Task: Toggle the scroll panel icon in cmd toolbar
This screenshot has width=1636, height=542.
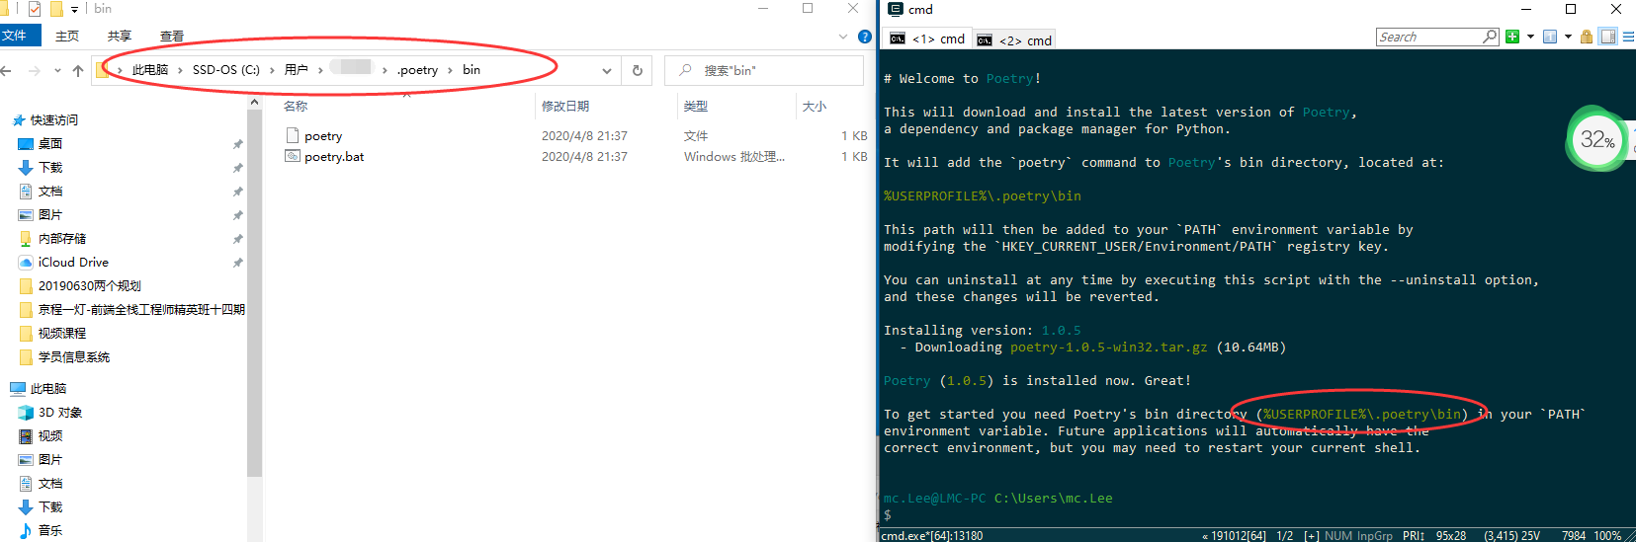Action: 1608,37
